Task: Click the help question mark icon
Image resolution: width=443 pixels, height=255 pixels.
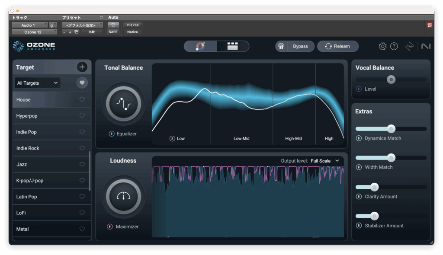Action: tap(394, 46)
